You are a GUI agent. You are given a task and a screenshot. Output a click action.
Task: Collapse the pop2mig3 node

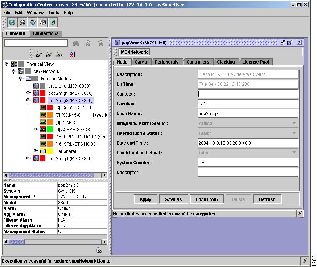point(28,100)
